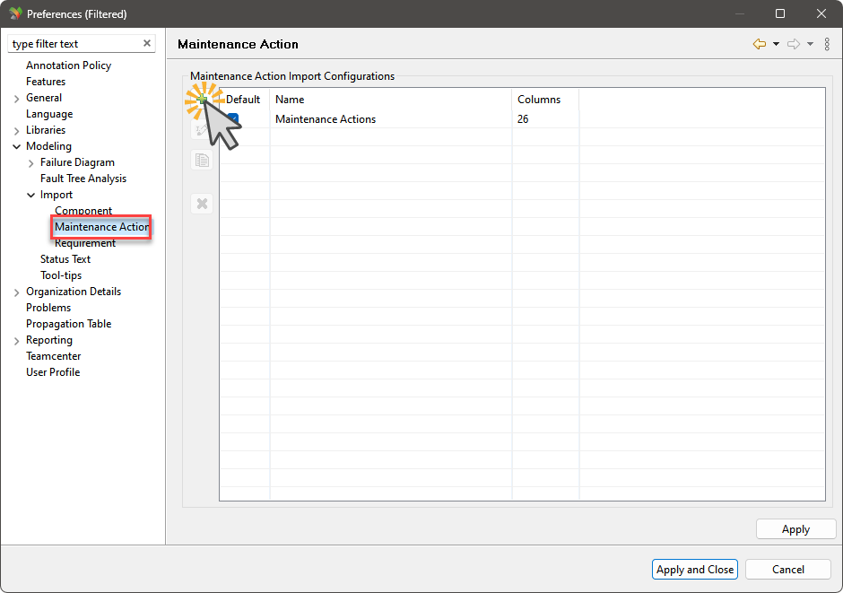Click Cancel to discard changes
The image size is (843, 593).
coord(787,569)
